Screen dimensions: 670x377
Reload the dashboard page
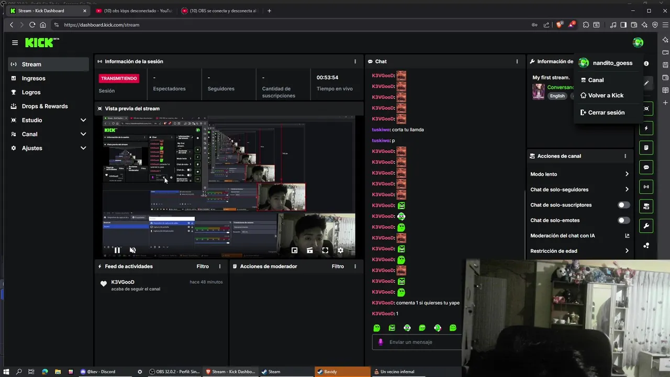32,25
